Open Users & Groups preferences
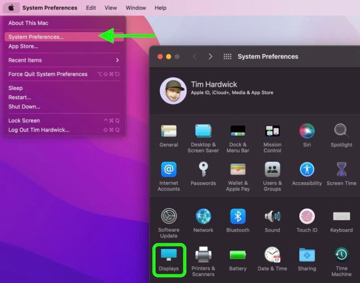360x283 pixels. pyautogui.click(x=272, y=176)
